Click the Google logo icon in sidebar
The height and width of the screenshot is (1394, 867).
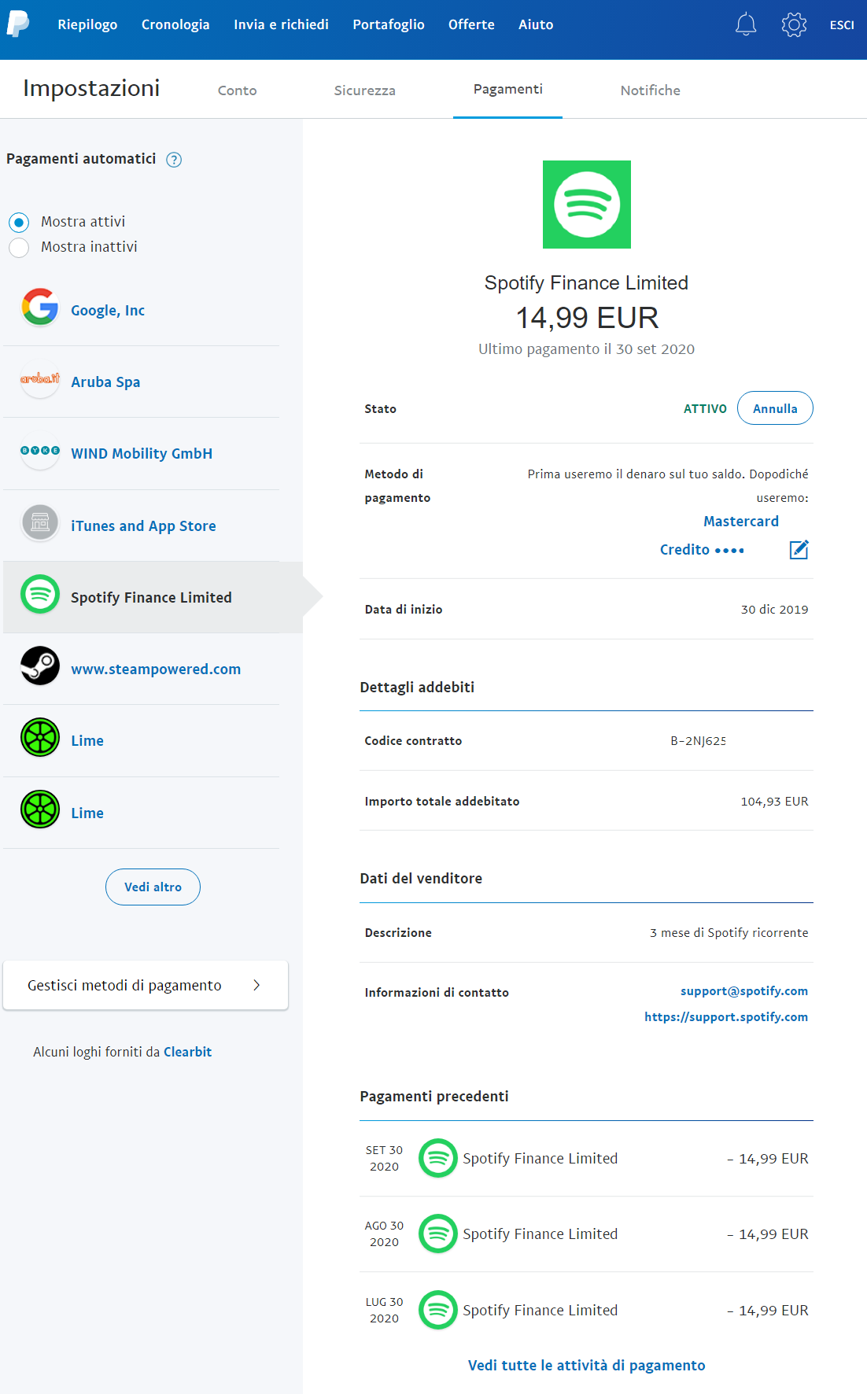click(x=40, y=307)
